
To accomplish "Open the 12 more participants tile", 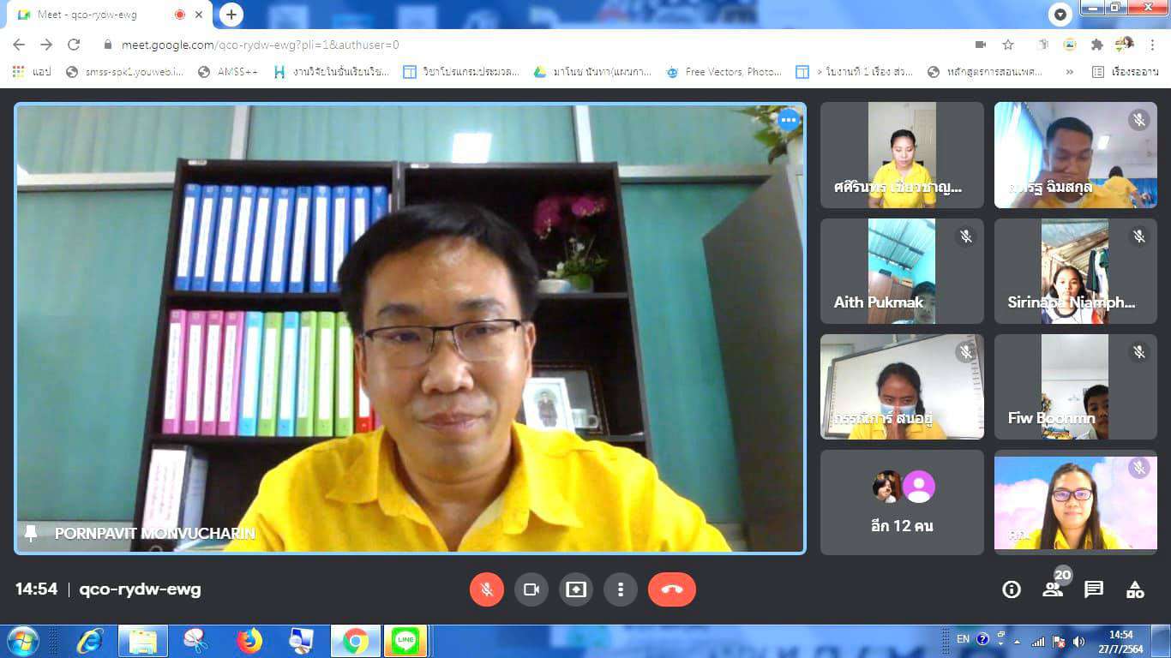I will click(x=902, y=502).
